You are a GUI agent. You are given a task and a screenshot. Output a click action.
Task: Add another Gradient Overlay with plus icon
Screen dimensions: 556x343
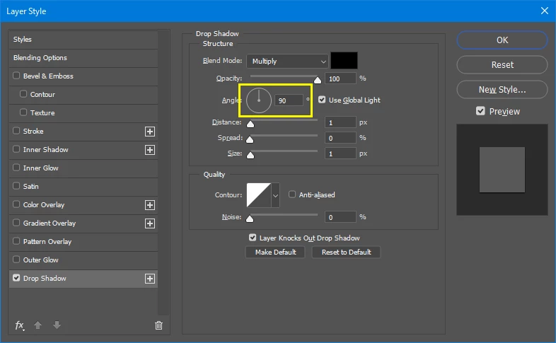150,223
